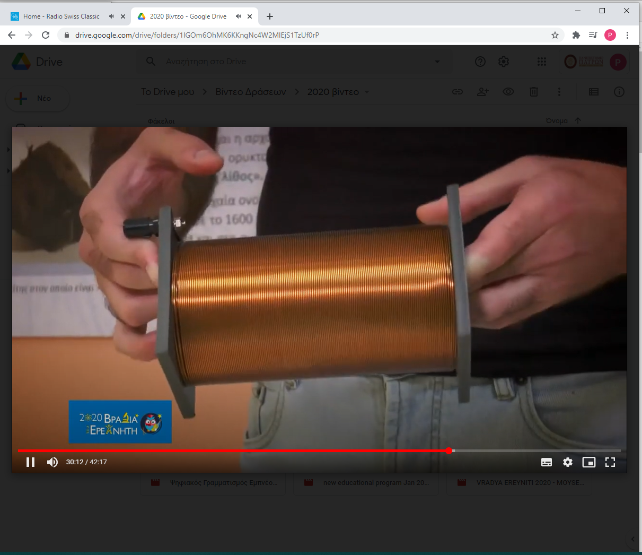Switch video to full screen
The width and height of the screenshot is (642, 555).
point(610,462)
